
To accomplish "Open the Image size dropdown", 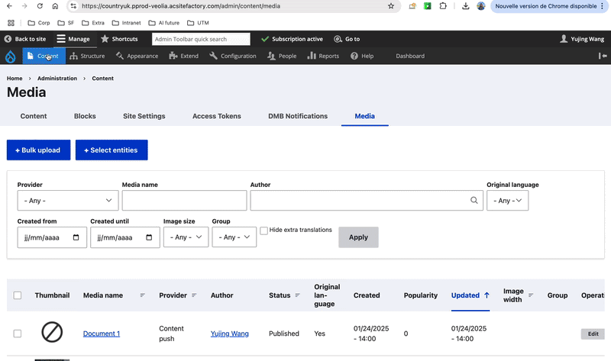I will point(186,237).
